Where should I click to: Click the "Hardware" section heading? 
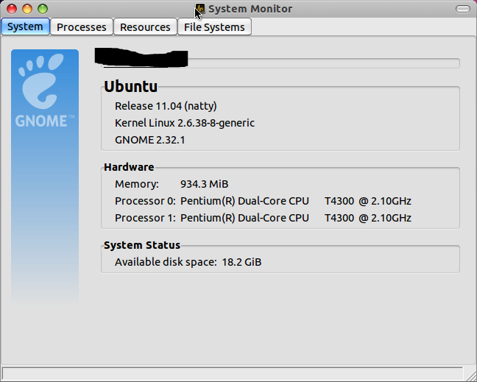click(129, 167)
